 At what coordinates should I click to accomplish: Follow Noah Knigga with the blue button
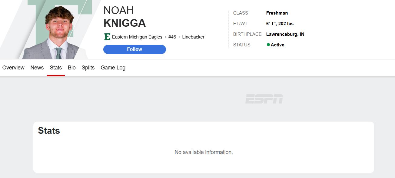(134, 49)
